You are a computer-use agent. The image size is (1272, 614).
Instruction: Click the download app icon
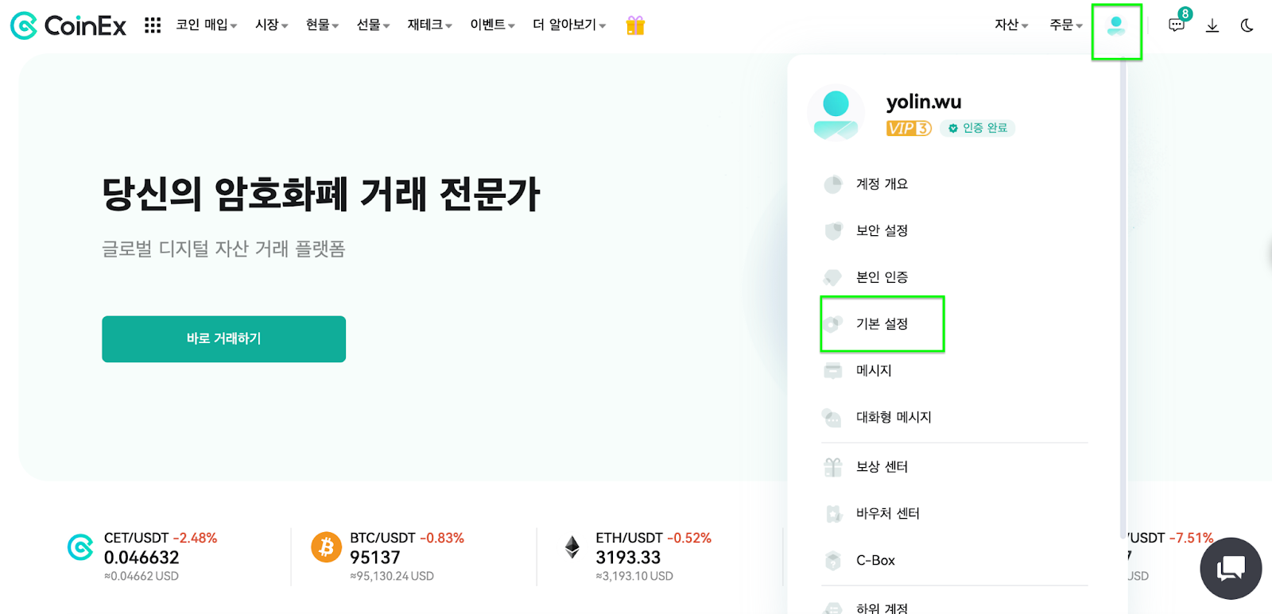point(1212,25)
